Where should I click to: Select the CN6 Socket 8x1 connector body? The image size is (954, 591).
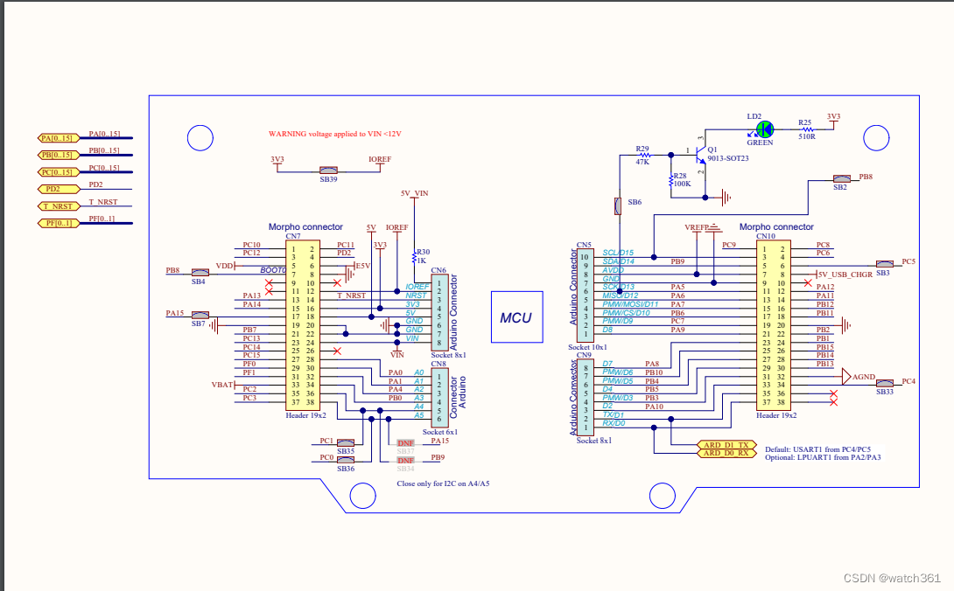click(x=439, y=312)
